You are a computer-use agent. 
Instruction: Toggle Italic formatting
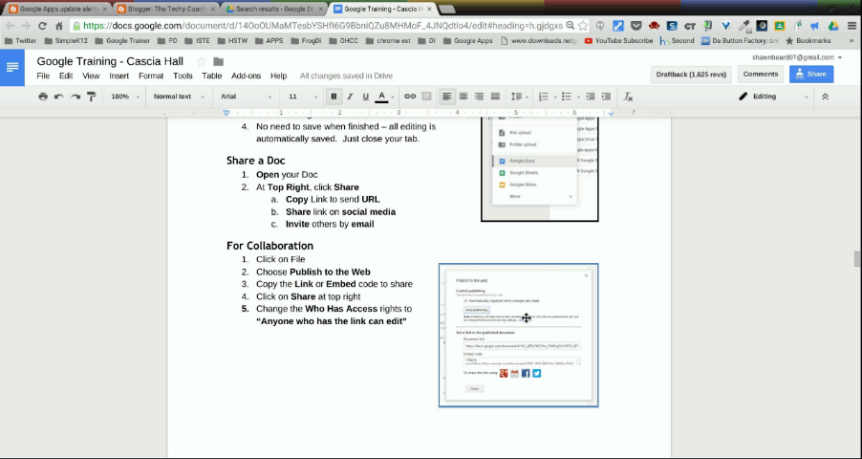(350, 97)
